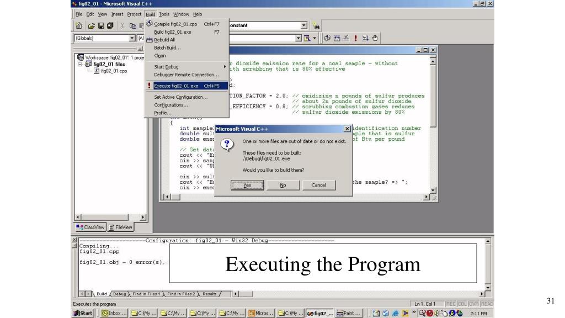
Task: Choose Debugger Remote Connection... menu item
Action: coord(186,75)
